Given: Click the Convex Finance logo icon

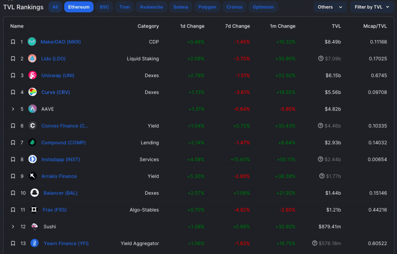Looking at the screenshot, I should tap(33, 126).
